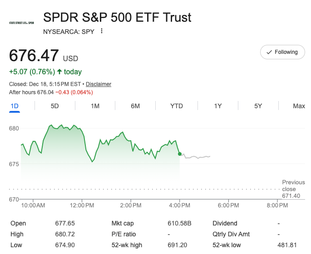Screen dimensions: 311x254
Task: Open the Disclaimer link
Action: (x=99, y=84)
